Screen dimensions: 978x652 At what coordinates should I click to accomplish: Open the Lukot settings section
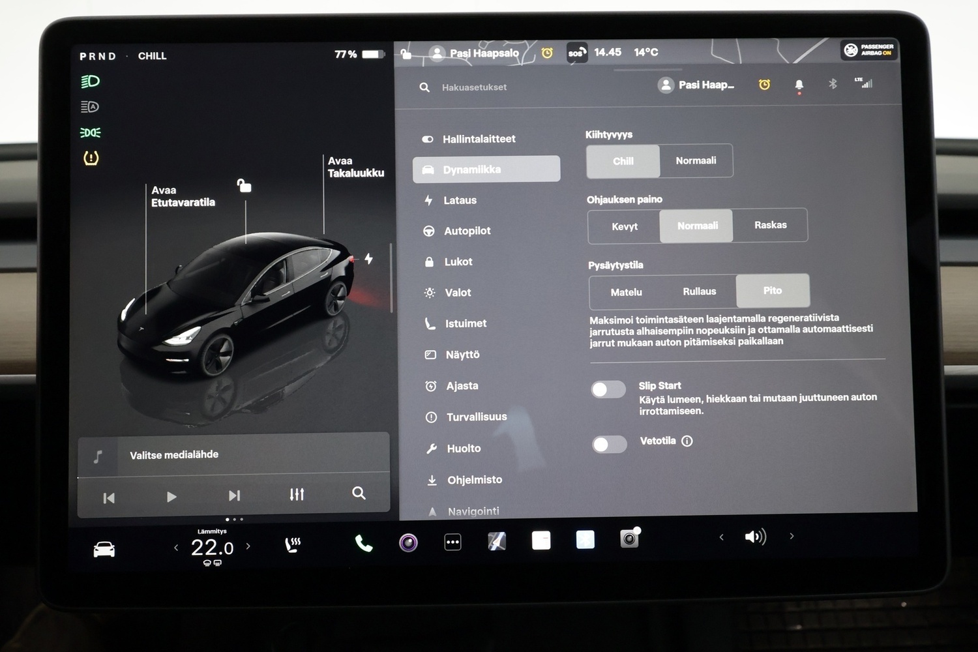(449, 261)
